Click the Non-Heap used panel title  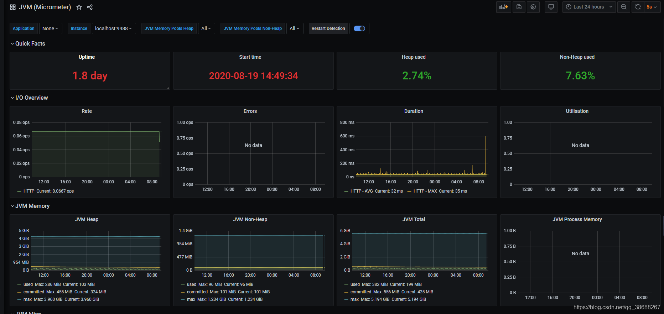coord(577,57)
